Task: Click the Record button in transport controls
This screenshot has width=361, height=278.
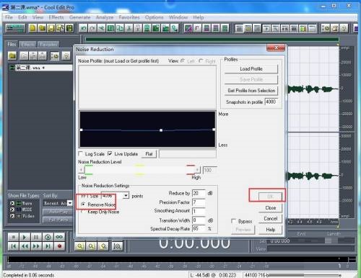Action: [59, 246]
